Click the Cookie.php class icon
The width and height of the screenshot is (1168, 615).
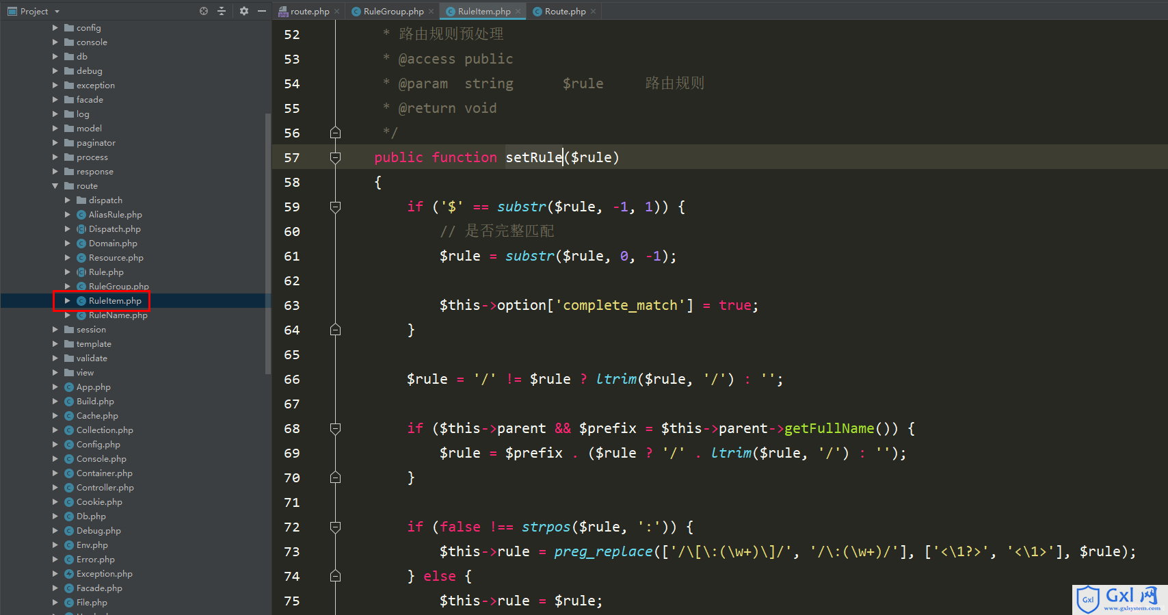pyautogui.click(x=69, y=502)
